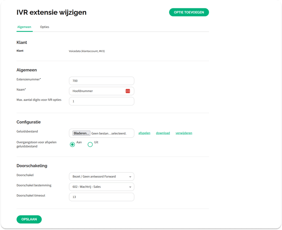282x230 pixels.
Task: Click the red password manager icon in Naam field
Action: (x=128, y=91)
